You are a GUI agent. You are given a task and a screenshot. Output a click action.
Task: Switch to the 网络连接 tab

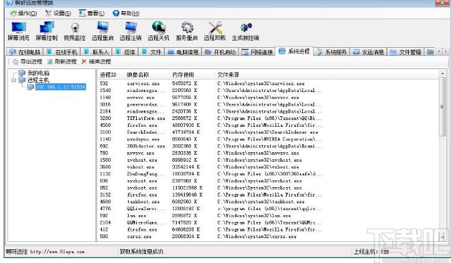tap(257, 52)
